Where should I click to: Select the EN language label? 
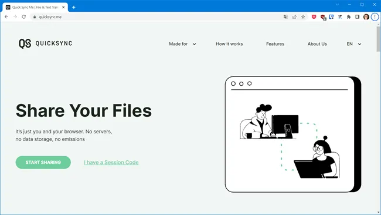(349, 44)
